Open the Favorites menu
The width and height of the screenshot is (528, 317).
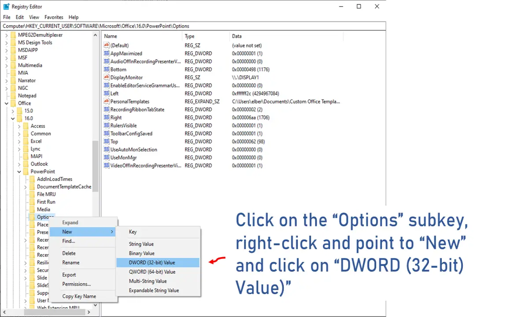click(x=54, y=17)
